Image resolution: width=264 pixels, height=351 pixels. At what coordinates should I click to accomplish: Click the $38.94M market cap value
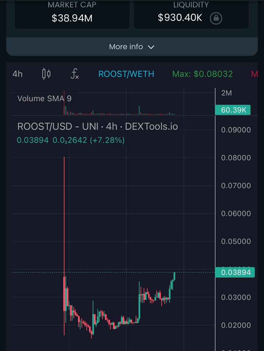(x=72, y=18)
